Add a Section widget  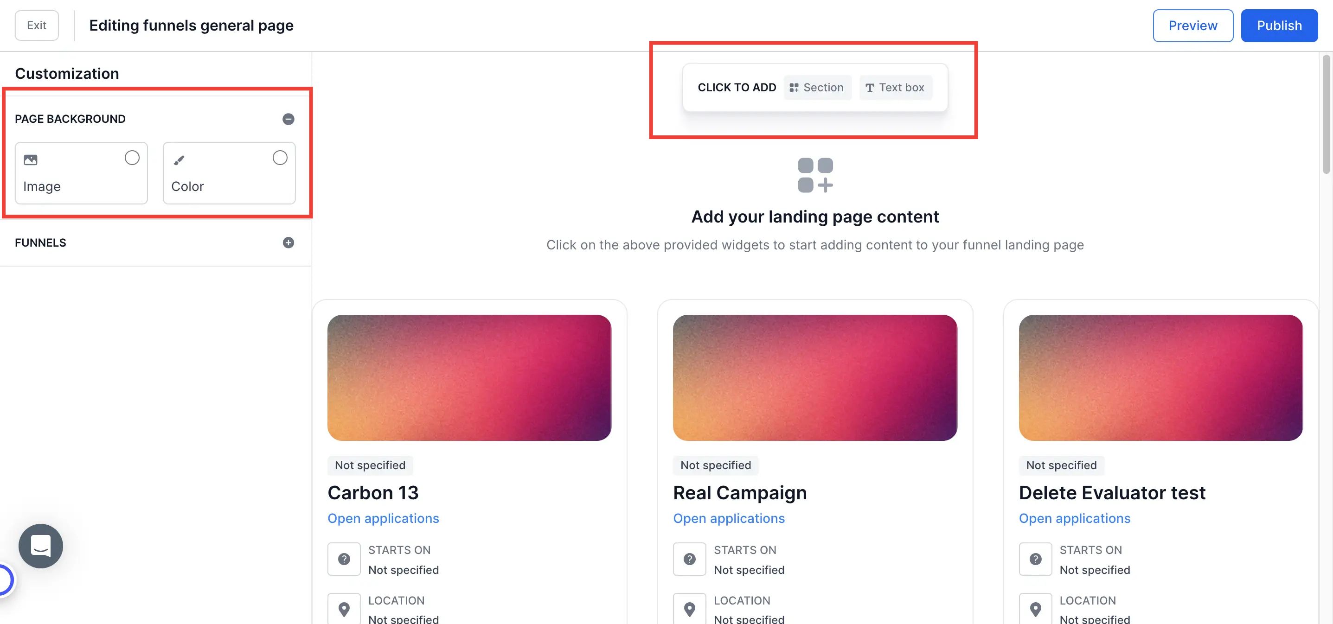817,88
